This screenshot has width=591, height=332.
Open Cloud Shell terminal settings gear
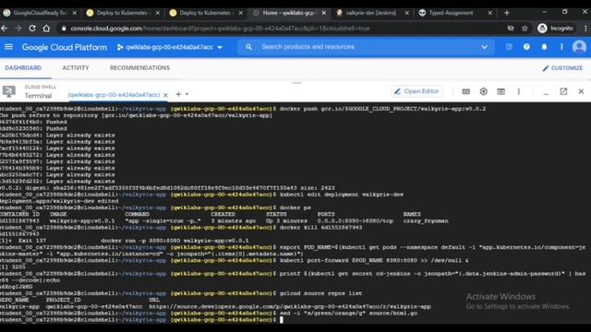484,91
